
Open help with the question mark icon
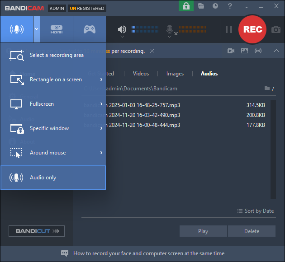230,6
